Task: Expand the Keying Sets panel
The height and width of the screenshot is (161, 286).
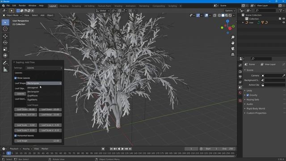Action: (x=252, y=100)
